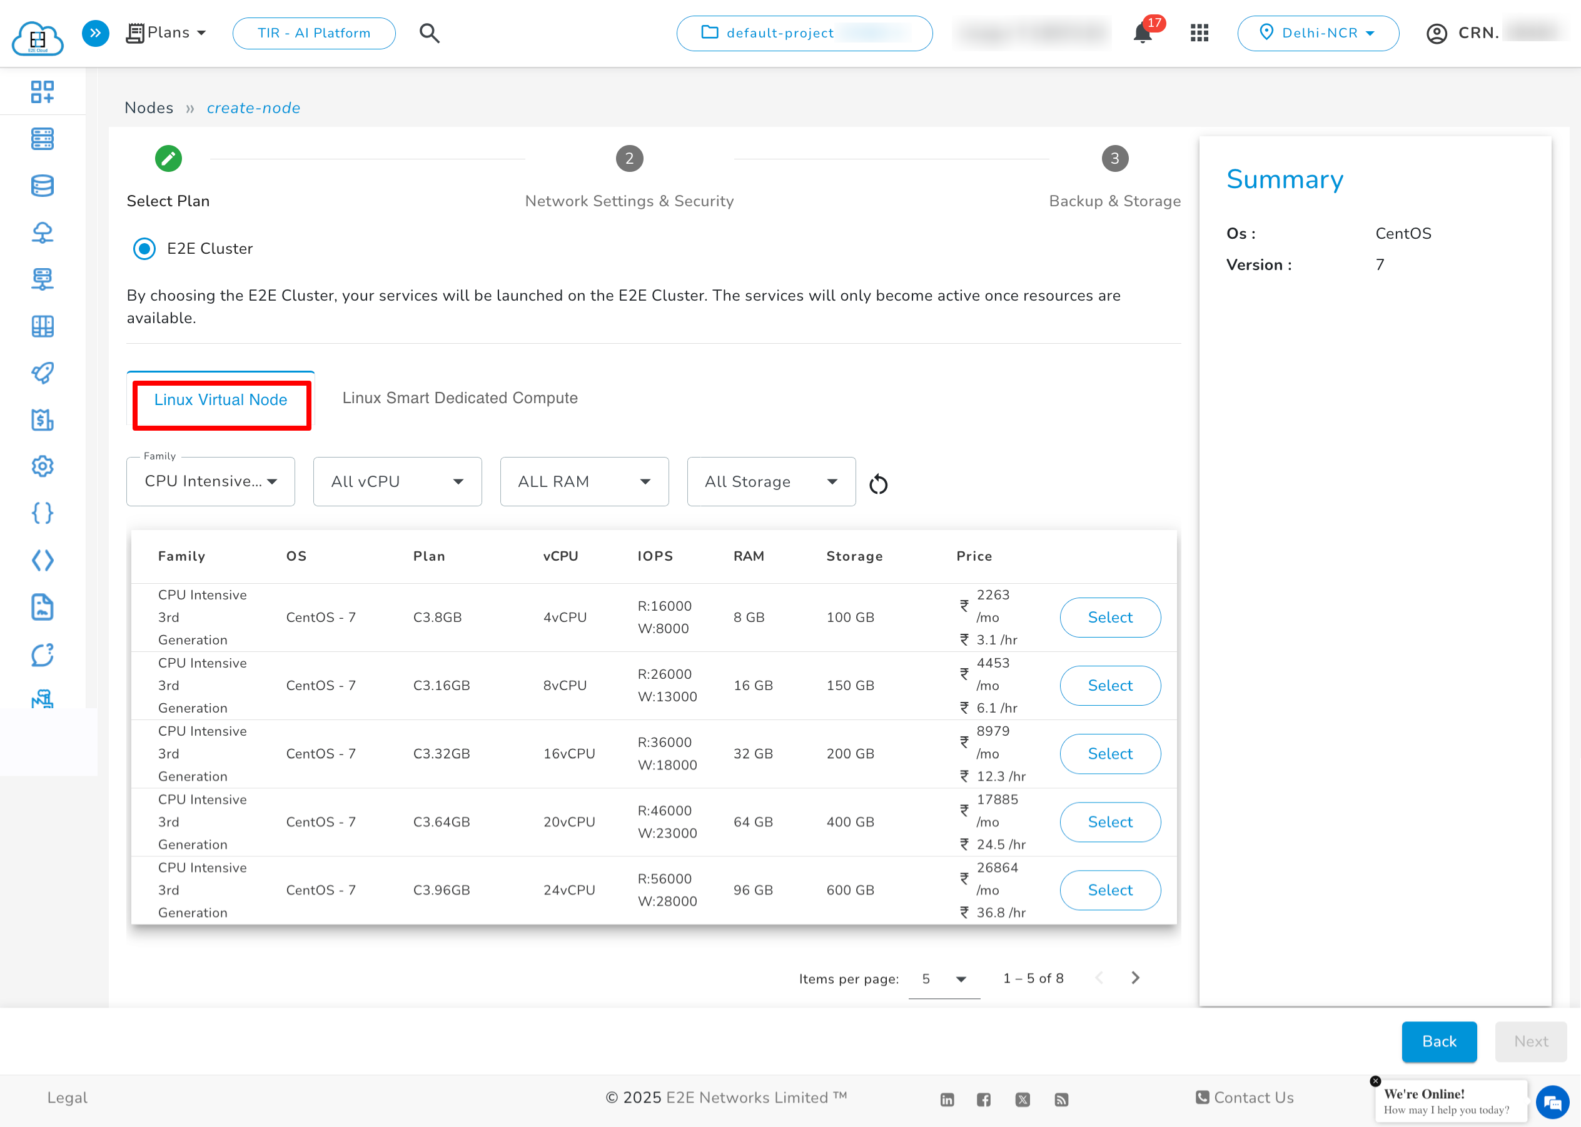1581x1127 pixels.
Task: Go to previous page of plans
Action: pos(1099,978)
